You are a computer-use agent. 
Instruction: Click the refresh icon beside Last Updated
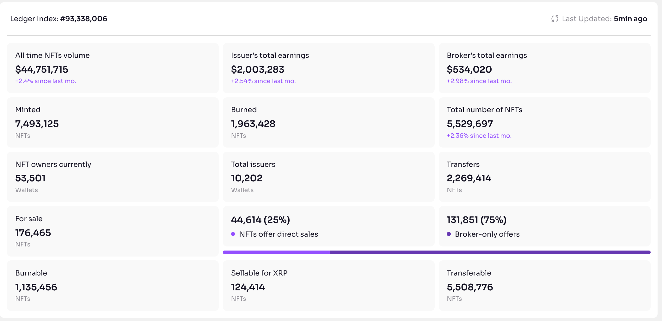555,19
